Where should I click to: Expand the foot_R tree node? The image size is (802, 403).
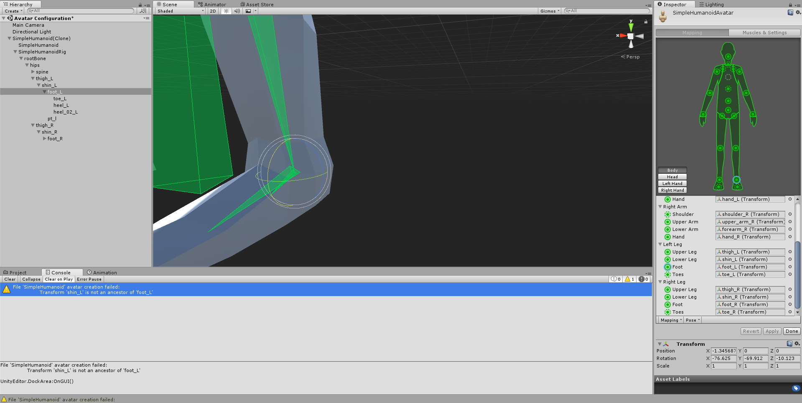click(x=45, y=139)
